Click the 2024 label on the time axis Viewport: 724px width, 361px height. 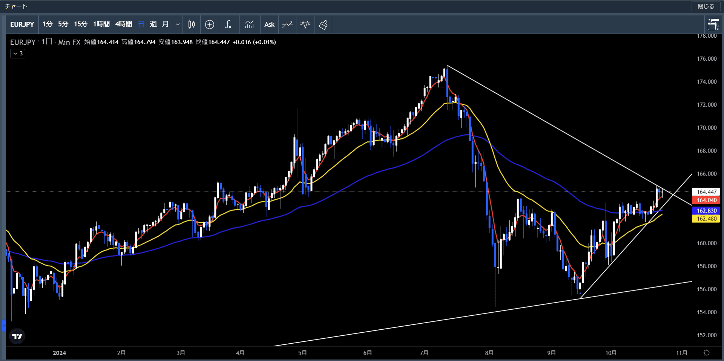tap(59, 353)
